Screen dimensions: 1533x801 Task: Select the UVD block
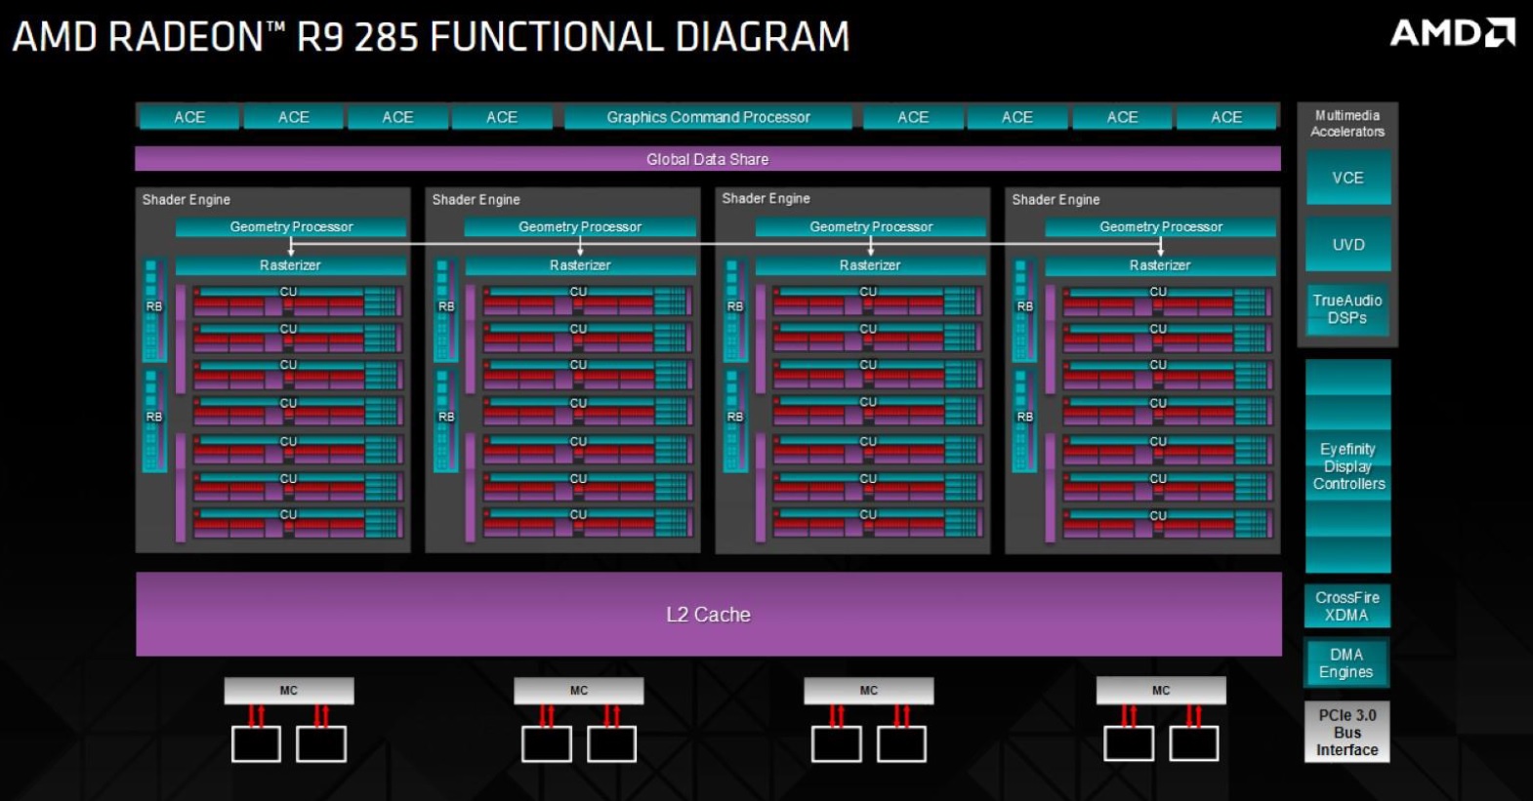click(1347, 244)
